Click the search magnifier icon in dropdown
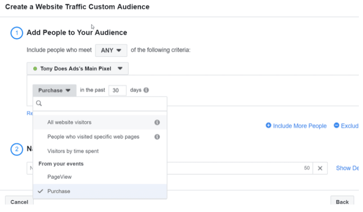Viewport: 363px width, 212px height. pos(39,103)
